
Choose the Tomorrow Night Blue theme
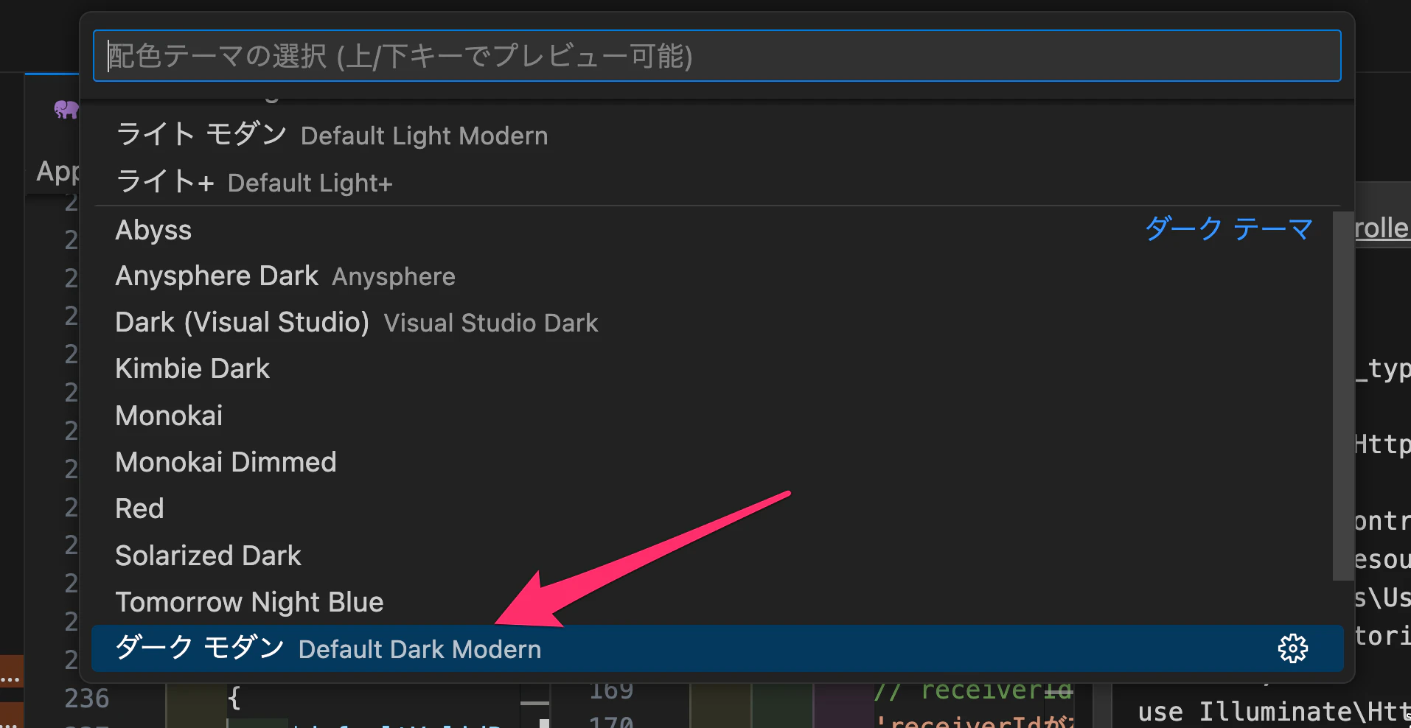point(717,602)
